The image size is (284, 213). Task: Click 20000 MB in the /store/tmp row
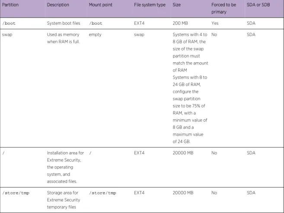tap(183, 193)
